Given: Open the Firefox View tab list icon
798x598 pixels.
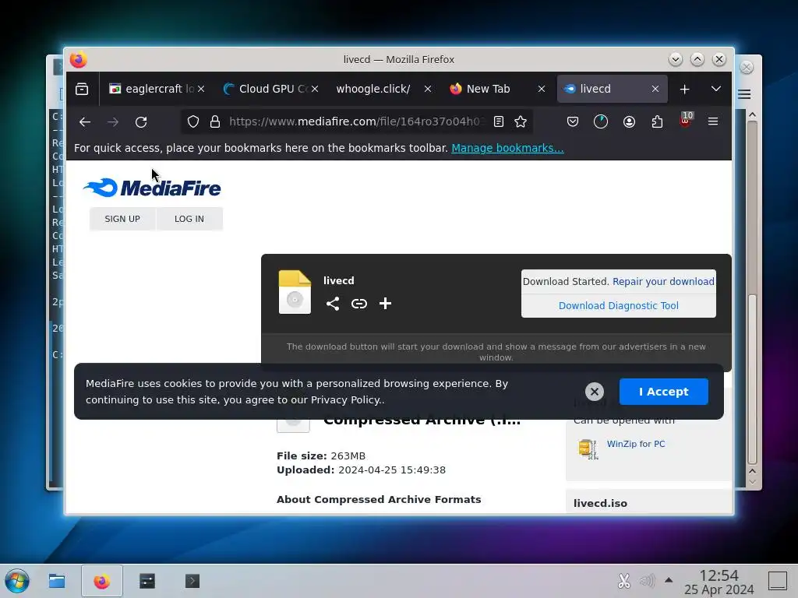Looking at the screenshot, I should [82, 89].
